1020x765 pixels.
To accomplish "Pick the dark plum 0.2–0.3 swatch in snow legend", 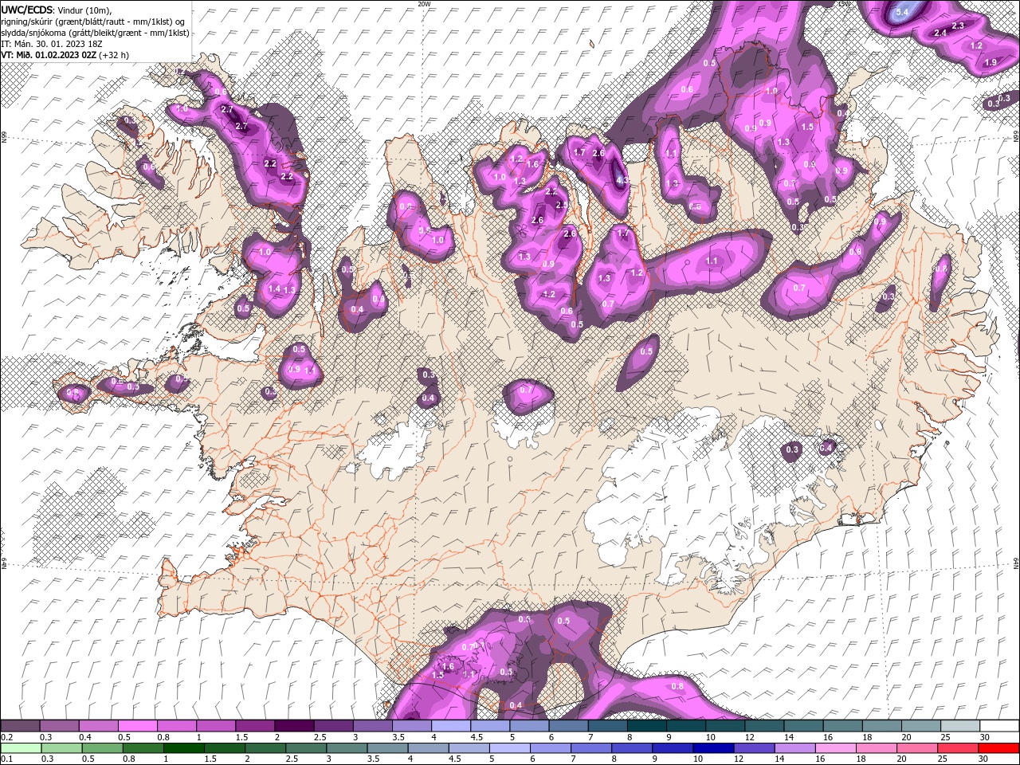I will click(x=20, y=726).
